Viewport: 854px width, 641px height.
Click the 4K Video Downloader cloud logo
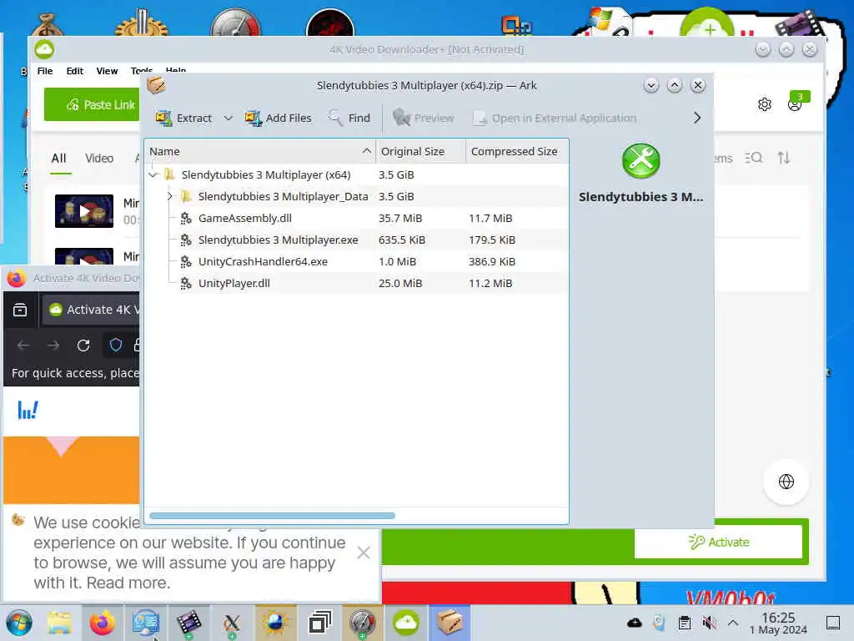tap(44, 49)
